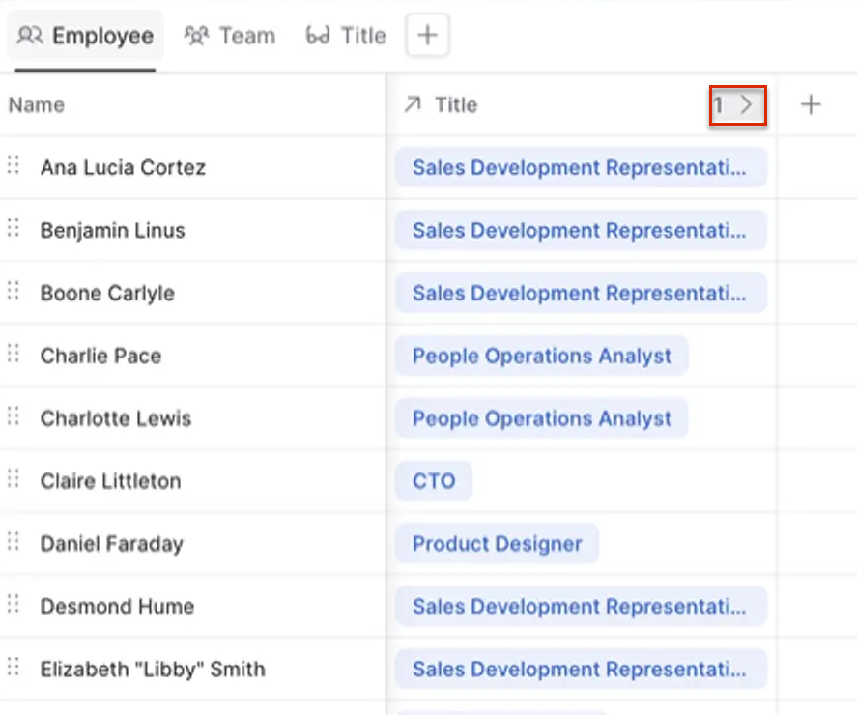Screen dimensions: 857x715
Task: Grab the drag handle for Ana Lucia Cortez
Action: (14, 164)
